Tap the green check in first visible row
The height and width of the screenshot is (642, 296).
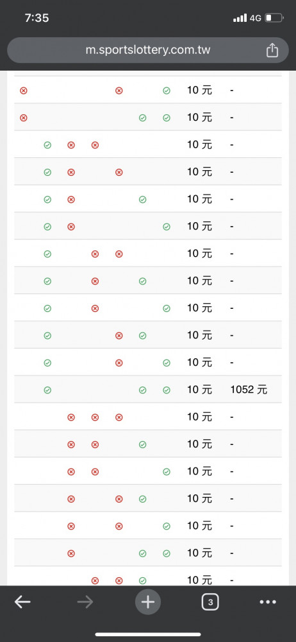(167, 91)
